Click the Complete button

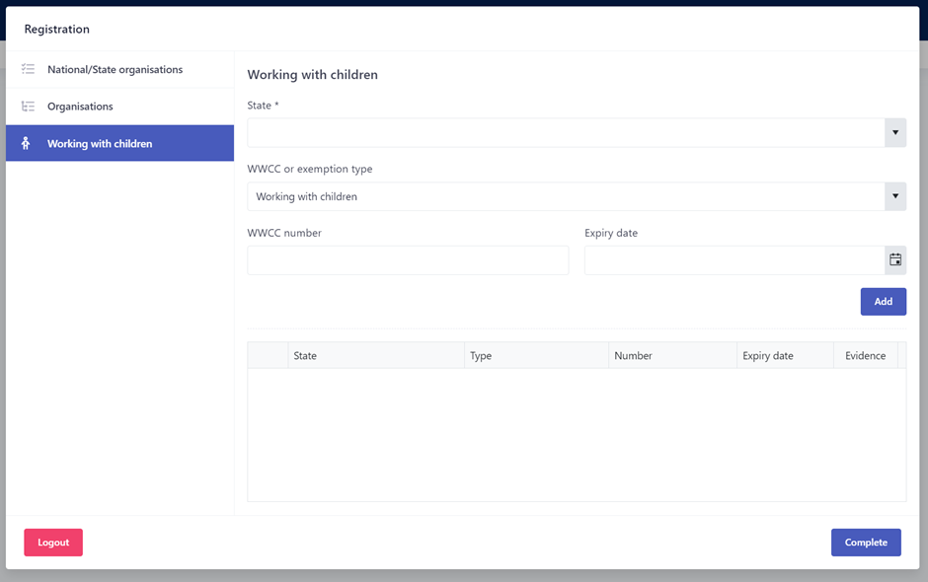click(x=866, y=543)
